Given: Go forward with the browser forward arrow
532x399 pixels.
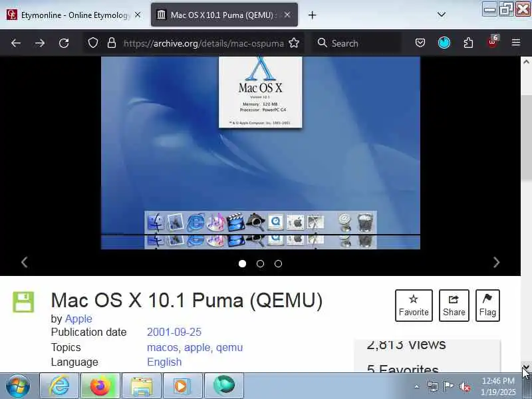Looking at the screenshot, I should click(x=40, y=43).
